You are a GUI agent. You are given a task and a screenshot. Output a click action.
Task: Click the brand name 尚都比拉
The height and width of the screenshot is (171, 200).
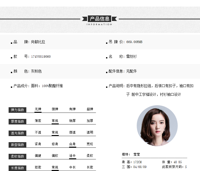[x=38, y=42]
